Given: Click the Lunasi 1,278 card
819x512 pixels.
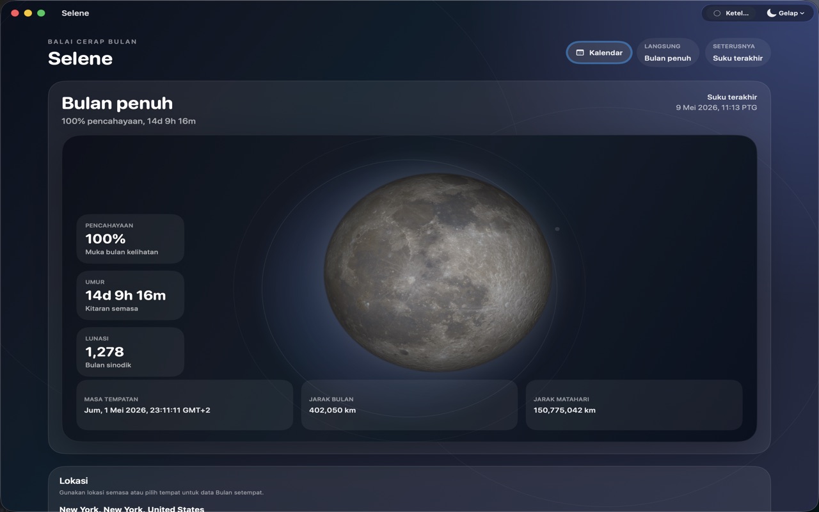Looking at the screenshot, I should click(131, 351).
